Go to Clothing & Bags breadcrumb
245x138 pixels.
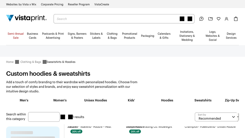[x=31, y=62]
